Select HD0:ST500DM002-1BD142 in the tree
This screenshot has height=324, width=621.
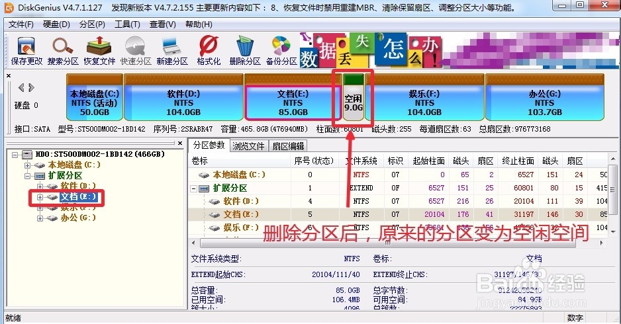(x=100, y=154)
